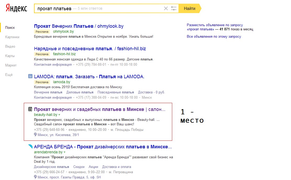Open Деловые платья sitelink
Image resolution: width=291 pixels, height=180 pixels.
click(x=80, y=92)
